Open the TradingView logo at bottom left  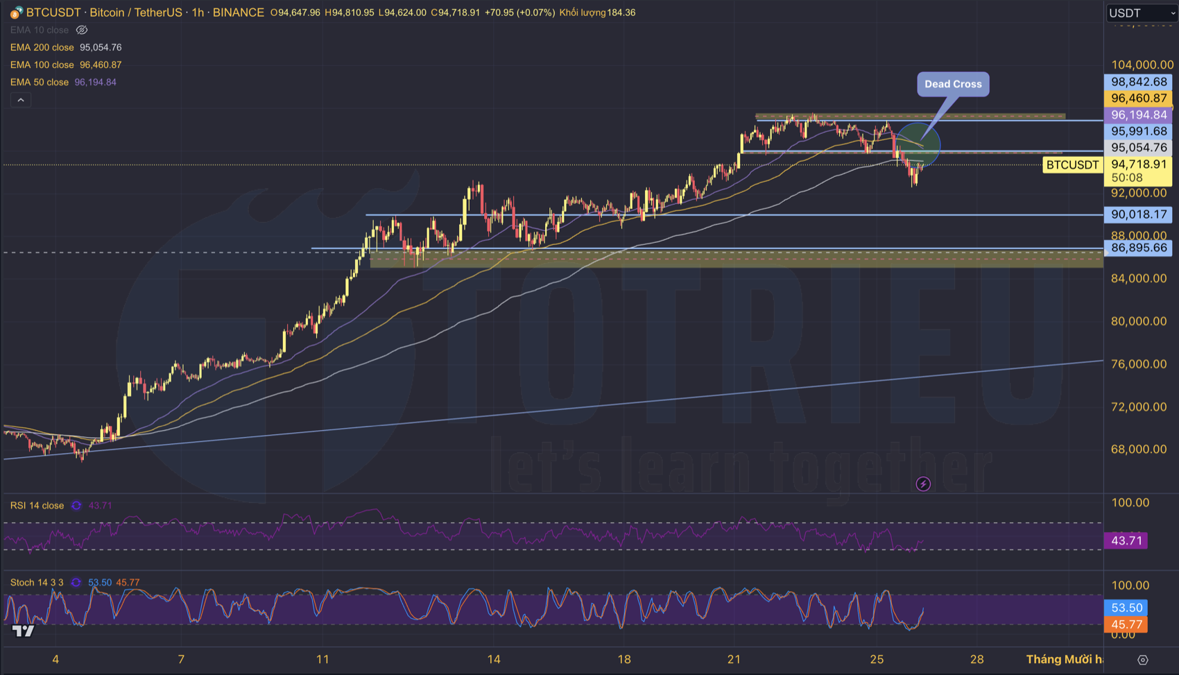23,631
